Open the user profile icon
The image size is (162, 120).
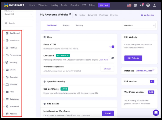[154, 5]
